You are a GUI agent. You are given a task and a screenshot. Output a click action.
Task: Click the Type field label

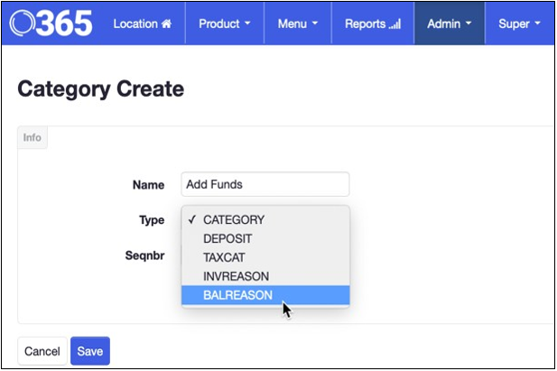[151, 219]
